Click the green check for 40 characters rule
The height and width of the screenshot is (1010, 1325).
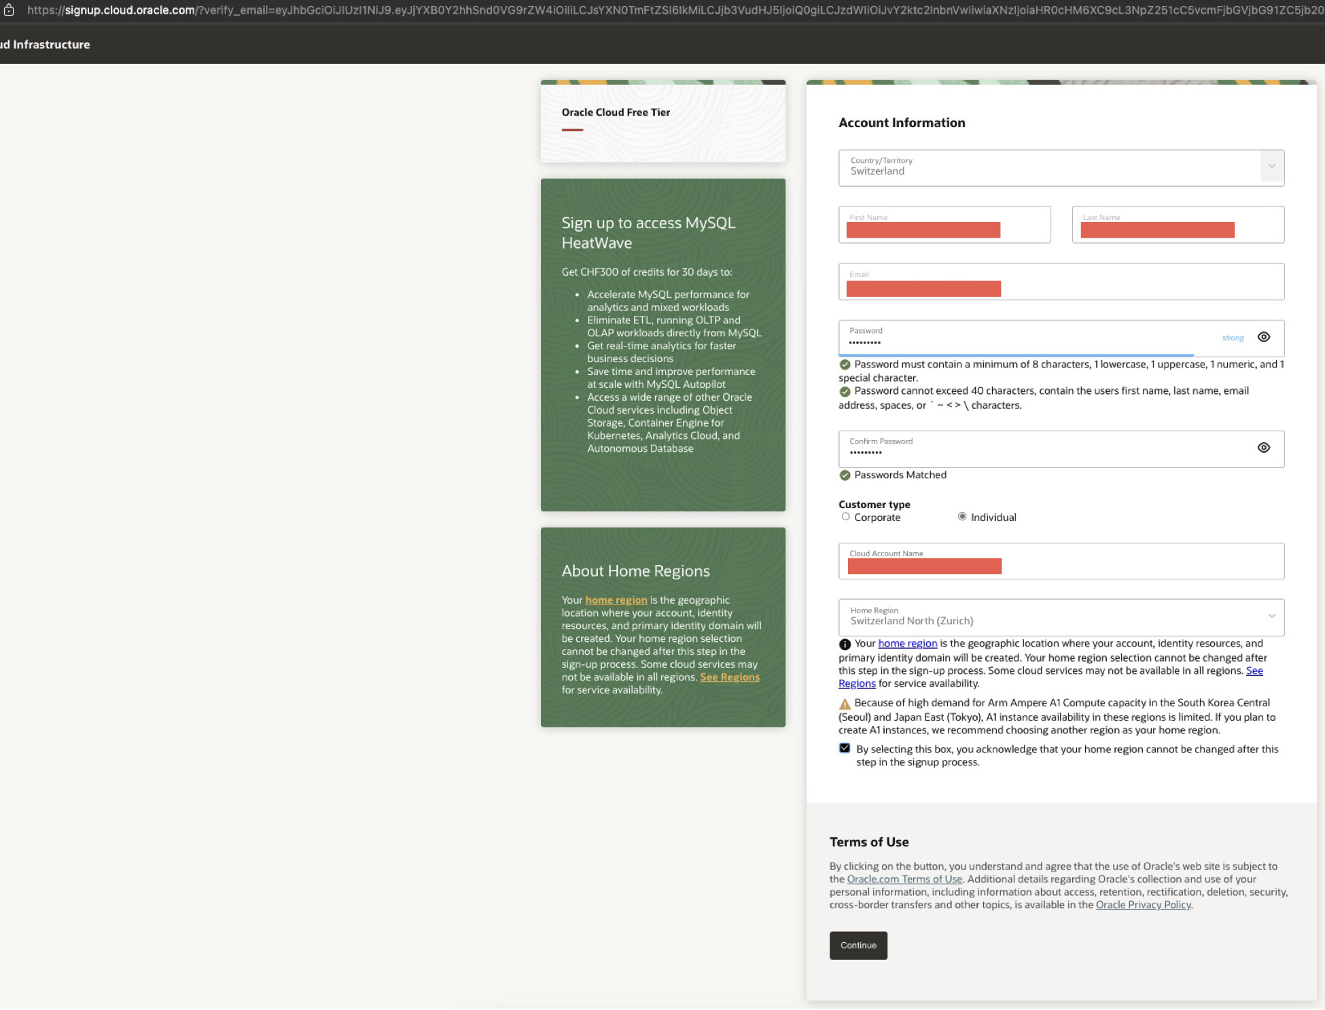click(x=845, y=392)
